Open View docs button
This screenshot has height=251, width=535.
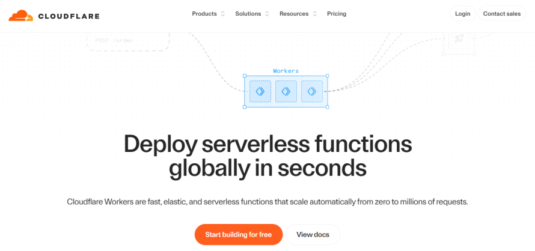pyautogui.click(x=313, y=235)
